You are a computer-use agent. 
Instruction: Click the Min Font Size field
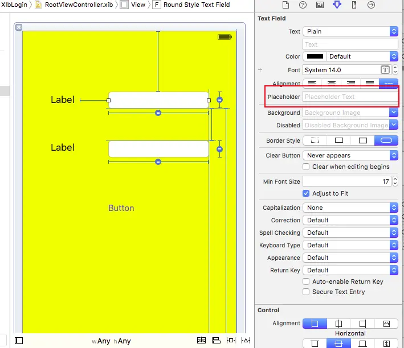(x=347, y=181)
